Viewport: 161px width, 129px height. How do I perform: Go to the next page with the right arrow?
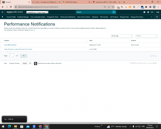tap(156, 56)
